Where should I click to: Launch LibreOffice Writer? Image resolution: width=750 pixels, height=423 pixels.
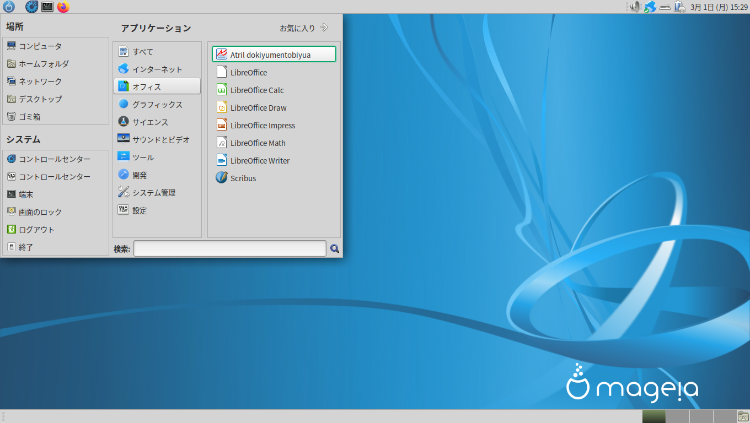(274, 161)
